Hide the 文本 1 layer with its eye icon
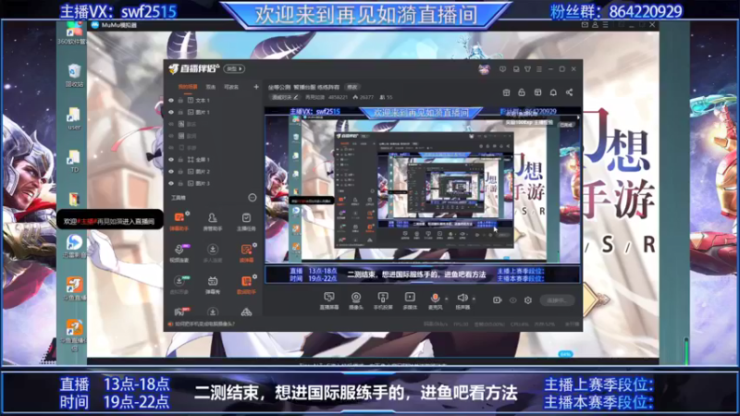Image resolution: width=740 pixels, height=416 pixels. [x=171, y=101]
